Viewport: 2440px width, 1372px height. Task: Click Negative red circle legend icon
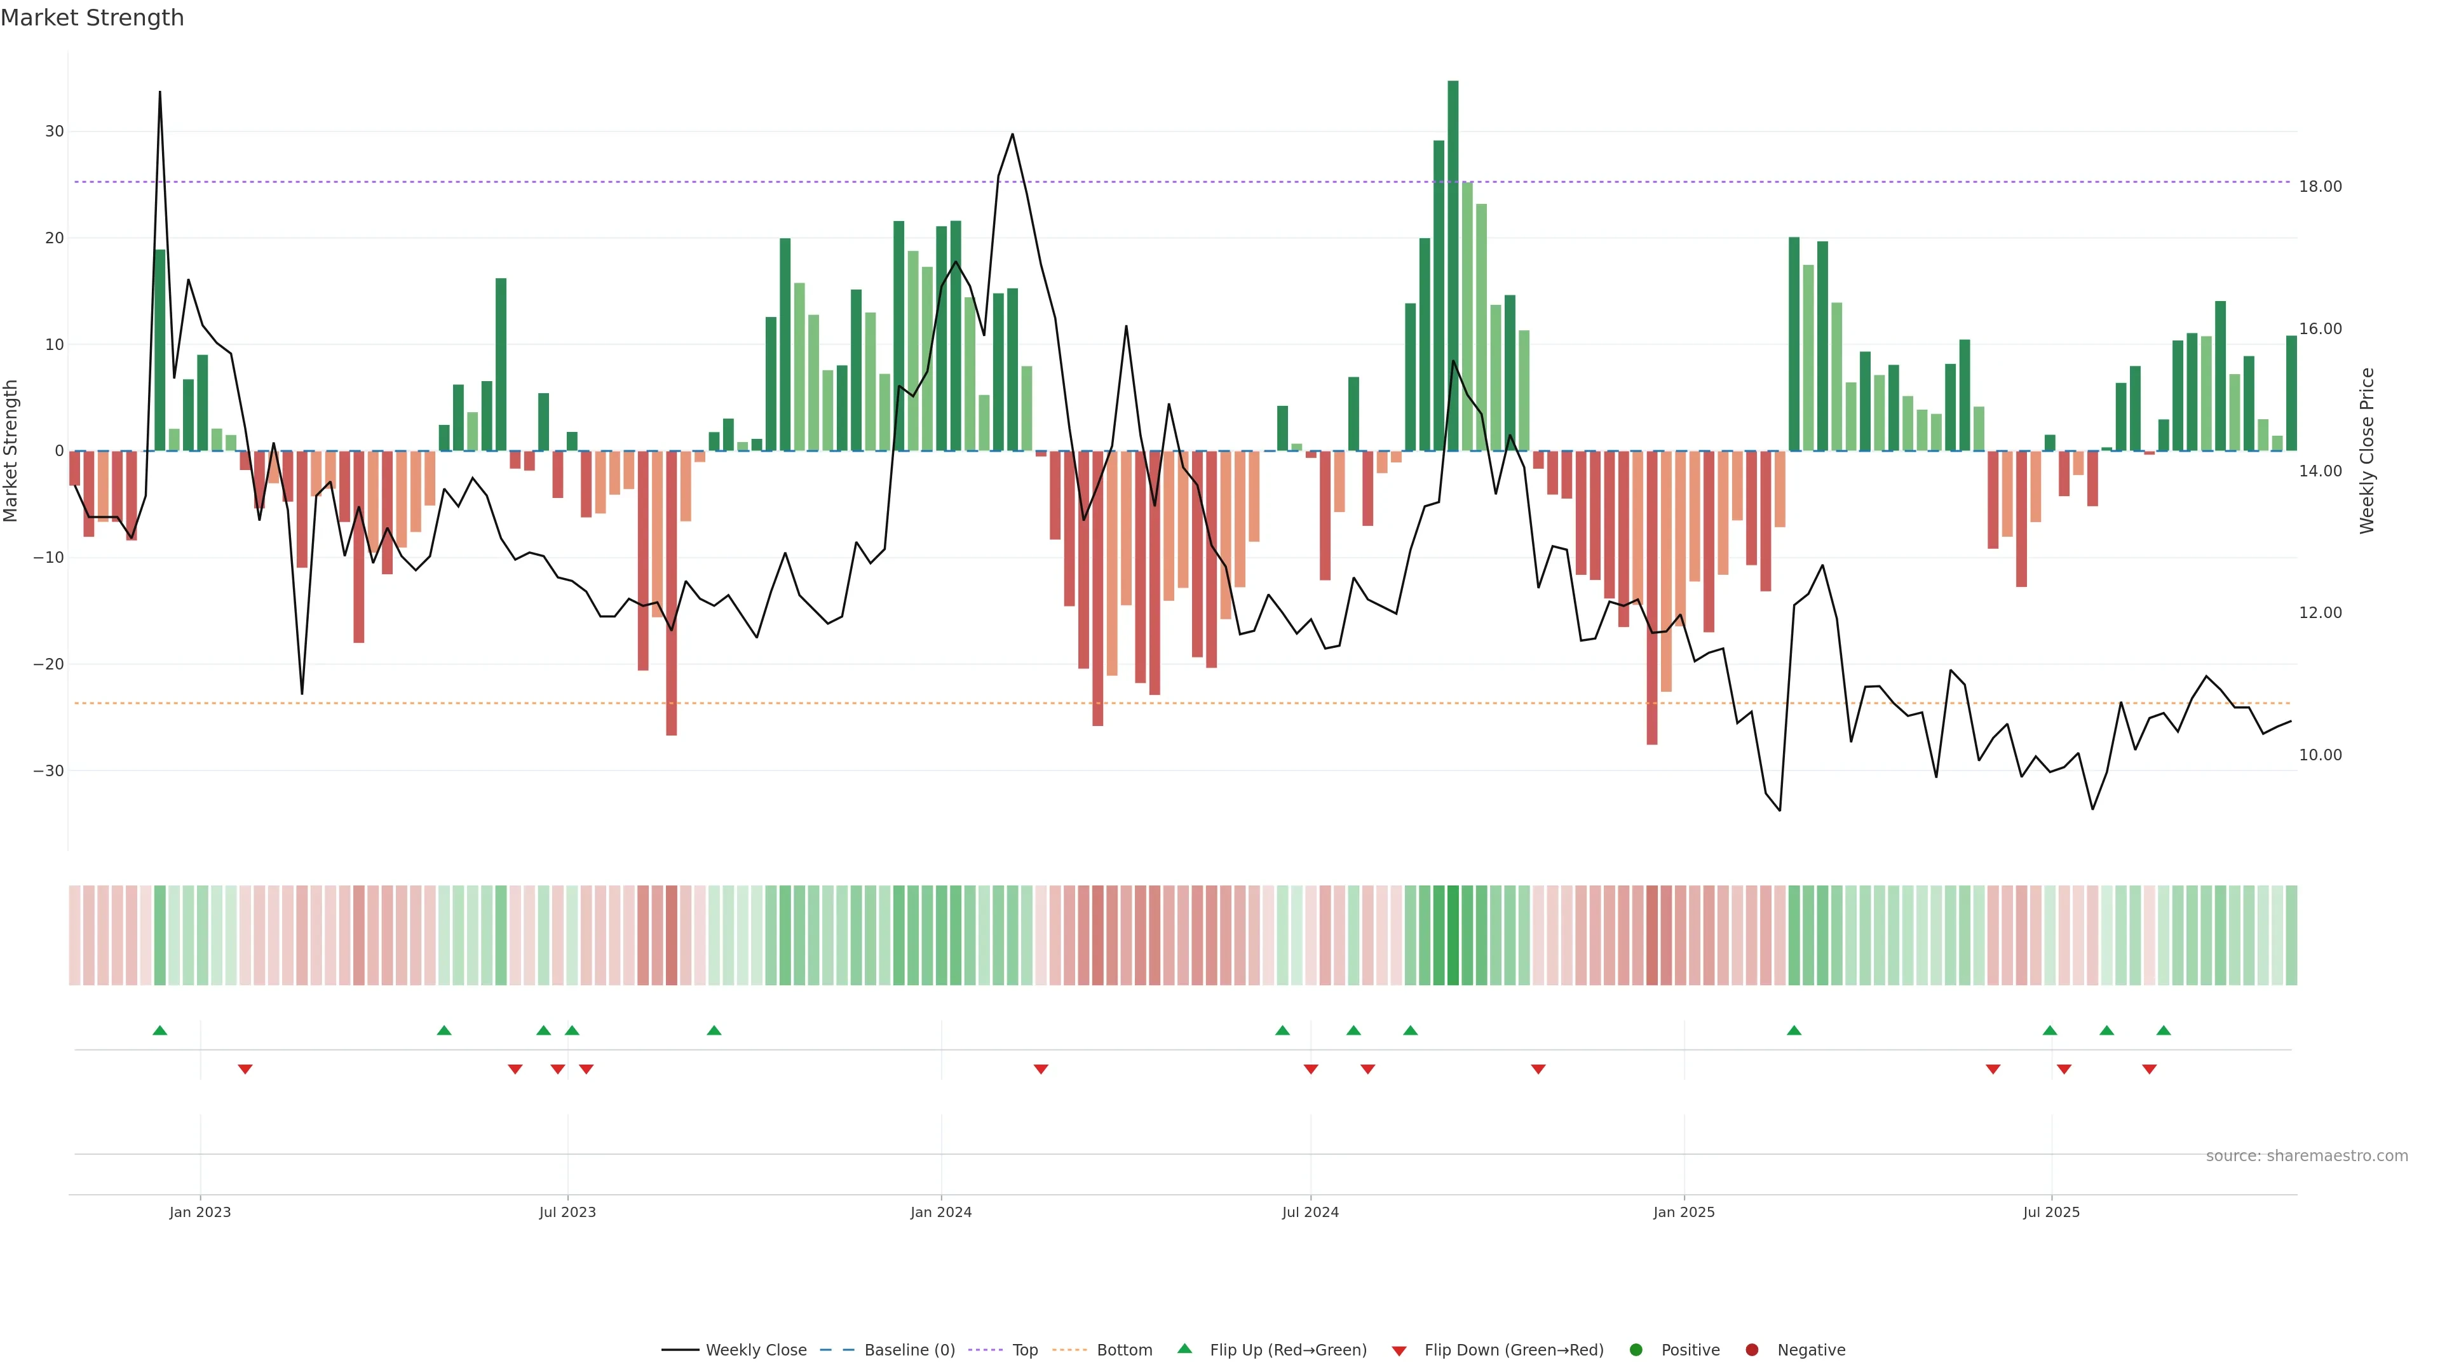click(x=1751, y=1350)
